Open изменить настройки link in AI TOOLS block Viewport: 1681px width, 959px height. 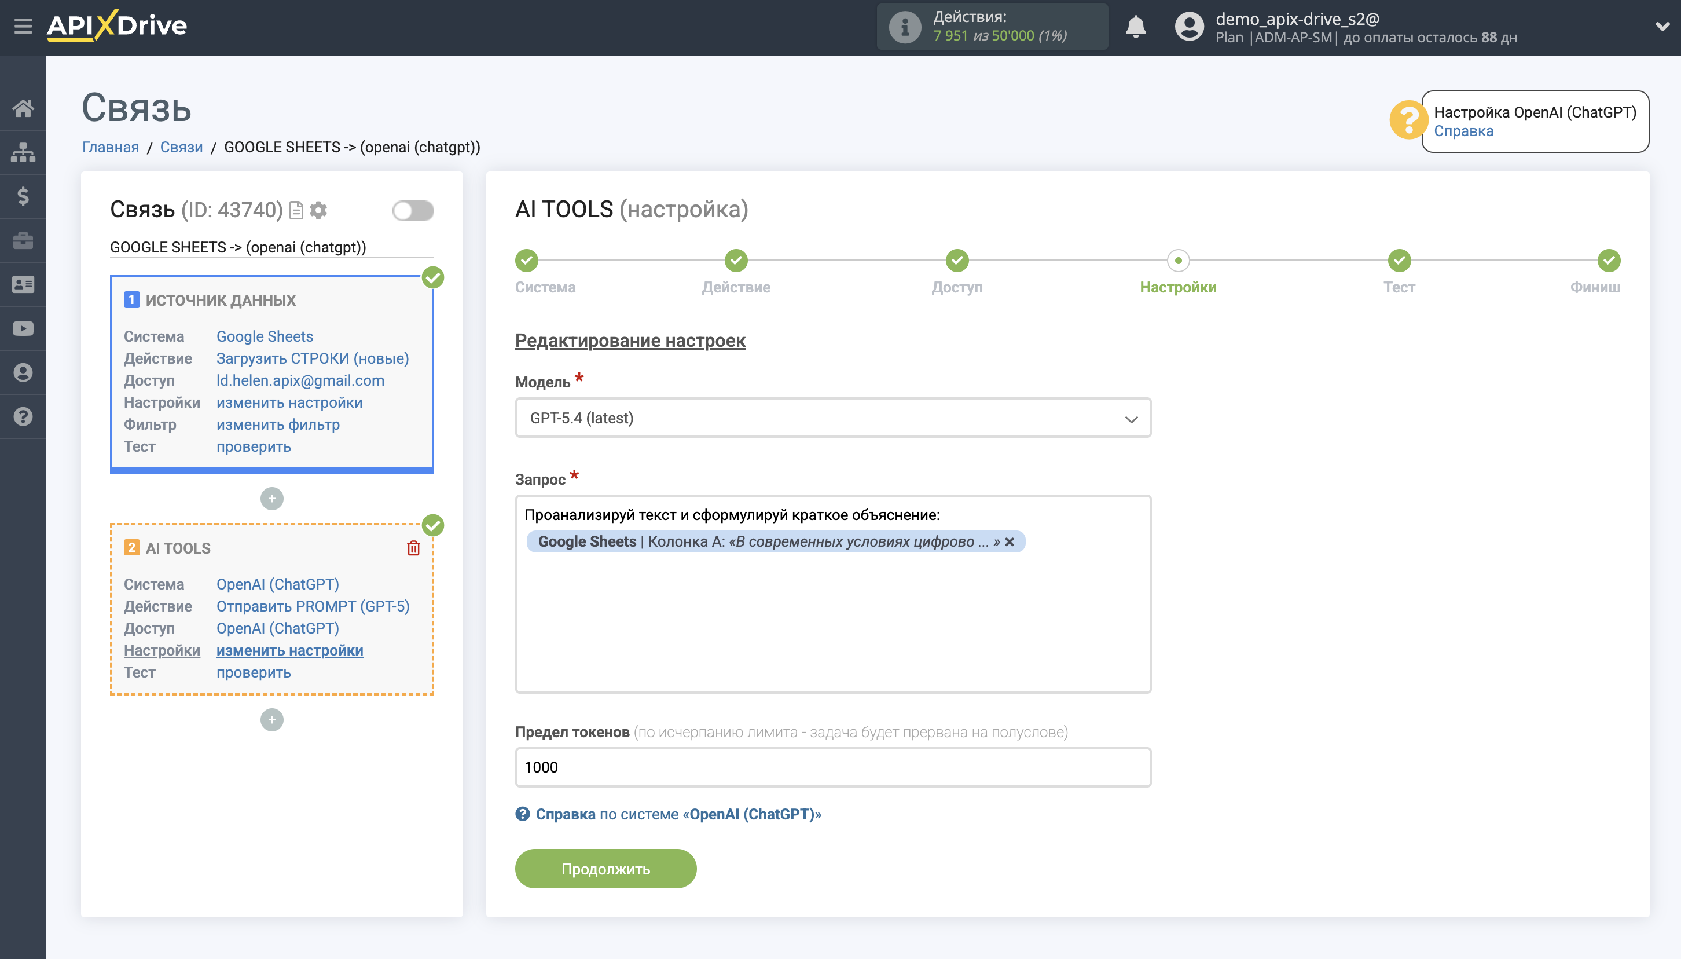pos(289,650)
